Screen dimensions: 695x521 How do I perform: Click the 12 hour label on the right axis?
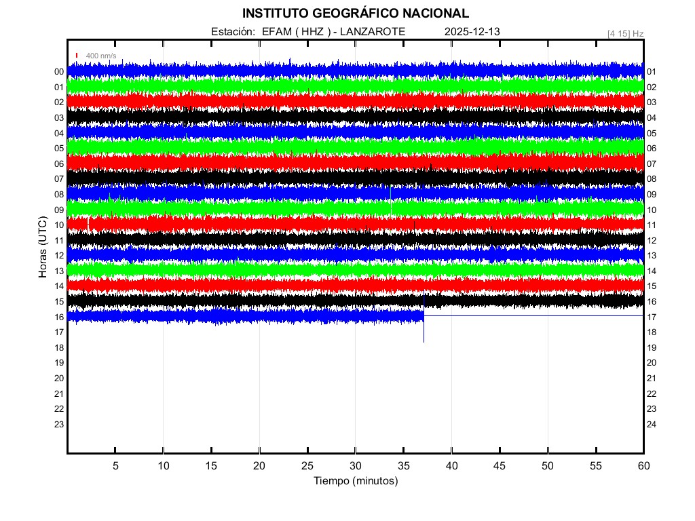(652, 241)
